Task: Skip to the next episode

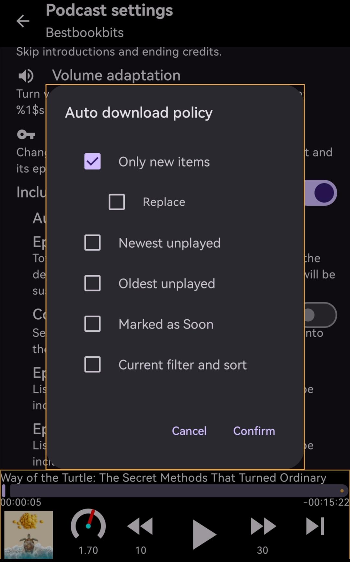Action: coord(315,526)
